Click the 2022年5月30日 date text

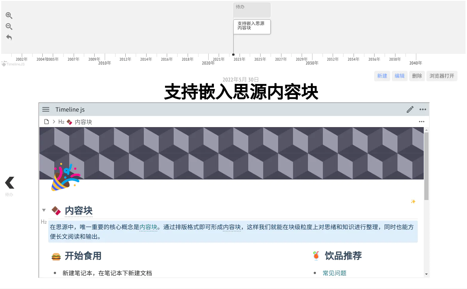tap(241, 79)
